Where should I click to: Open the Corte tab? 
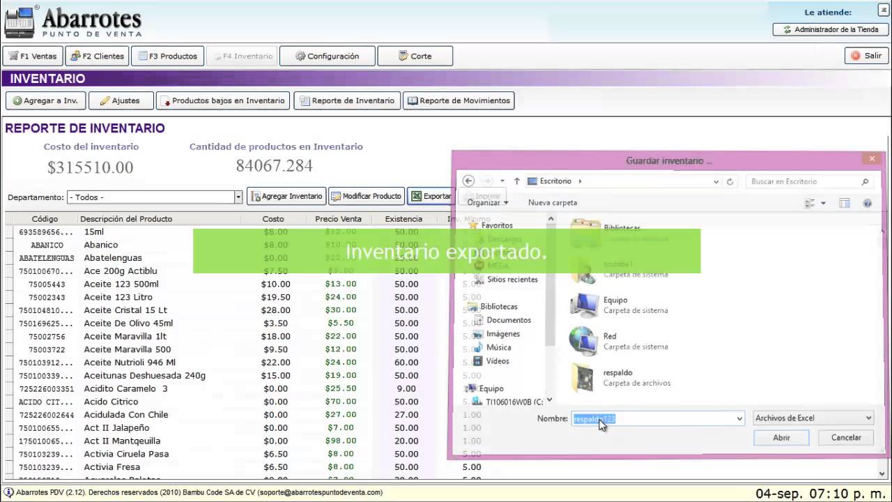415,56
